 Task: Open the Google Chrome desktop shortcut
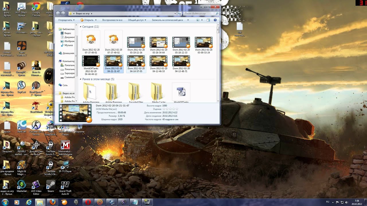[x=36, y=9]
